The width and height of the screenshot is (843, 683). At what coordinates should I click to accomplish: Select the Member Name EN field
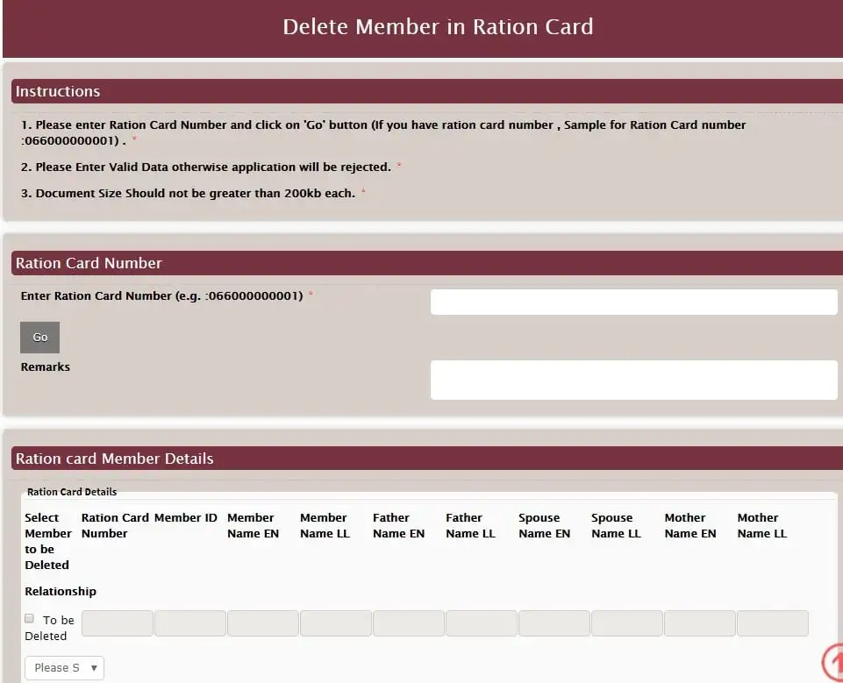point(261,623)
